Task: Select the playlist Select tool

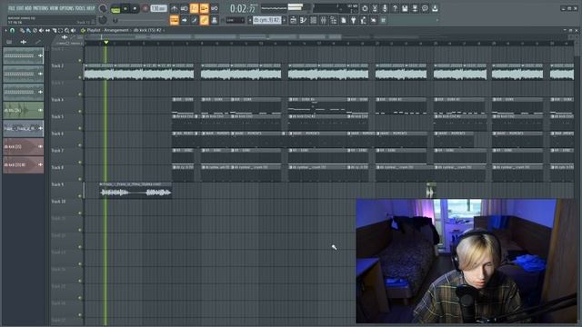Action: click(x=61, y=30)
